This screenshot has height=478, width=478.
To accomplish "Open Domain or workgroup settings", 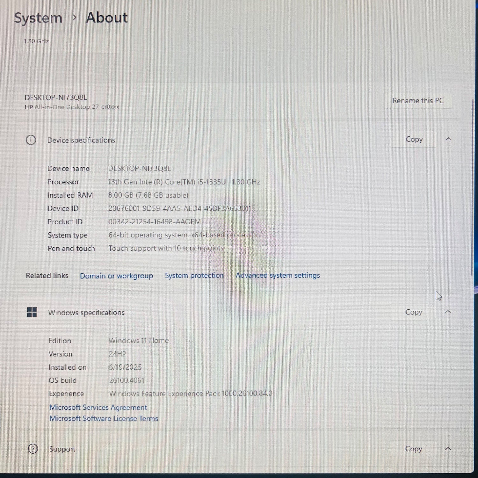I will point(117,276).
